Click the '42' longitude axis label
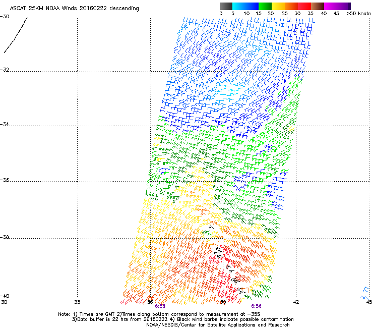Screen dimensions: 373x328 tap(296, 302)
